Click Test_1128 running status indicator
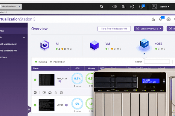This screenshot has width=175, height=116. click(35, 80)
